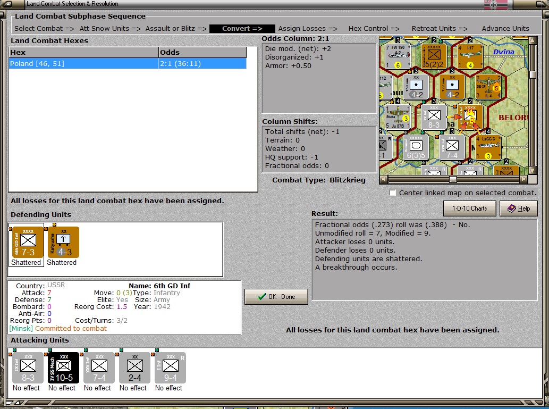Click 'Reorg Cost: 1.5' value
Viewport: 549px width, 409px height.
[x=100, y=307]
